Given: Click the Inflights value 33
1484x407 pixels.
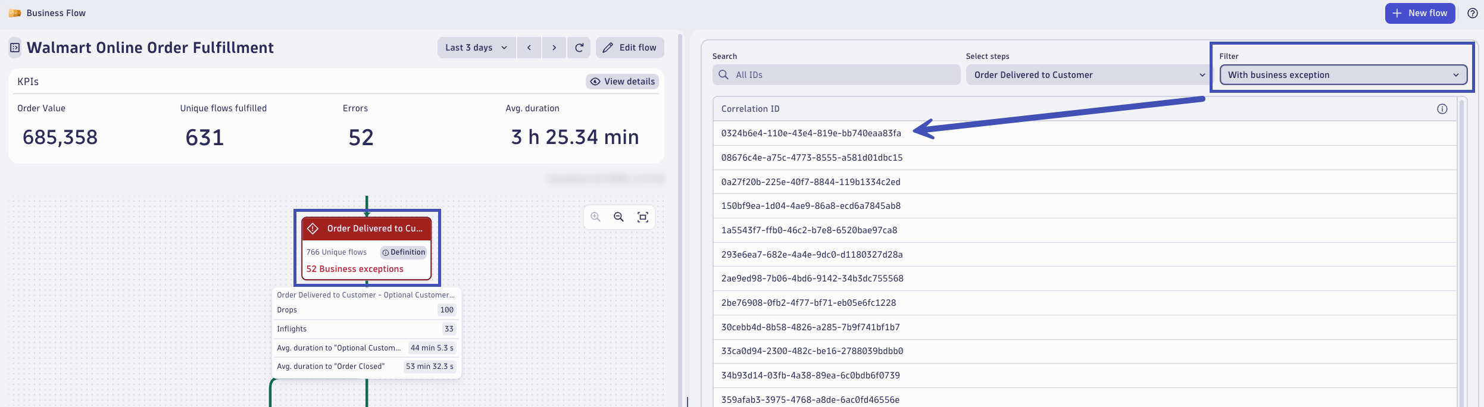Looking at the screenshot, I should [449, 329].
